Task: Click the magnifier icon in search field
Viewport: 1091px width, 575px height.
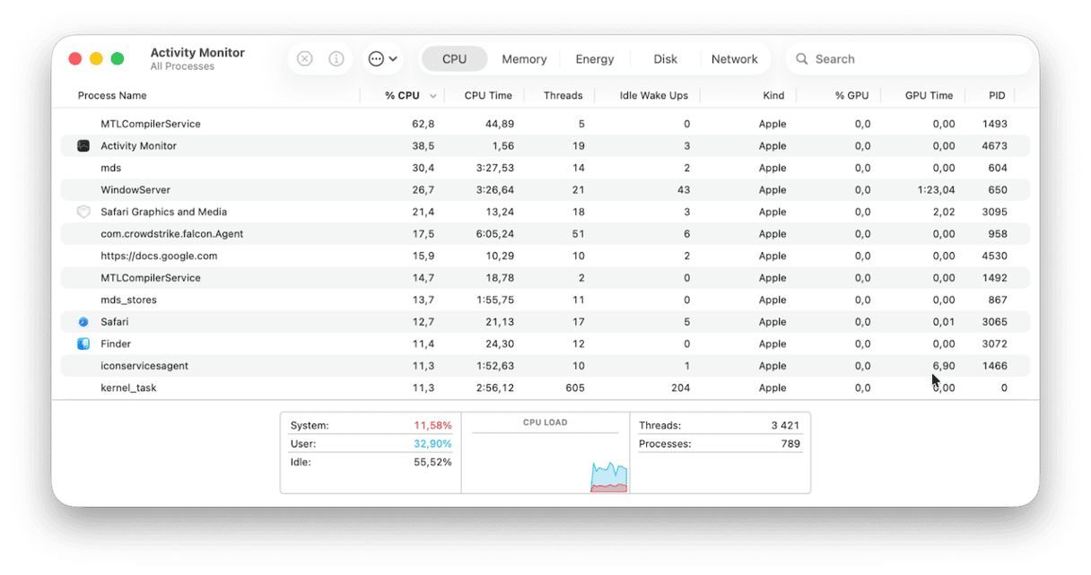Action: (802, 59)
